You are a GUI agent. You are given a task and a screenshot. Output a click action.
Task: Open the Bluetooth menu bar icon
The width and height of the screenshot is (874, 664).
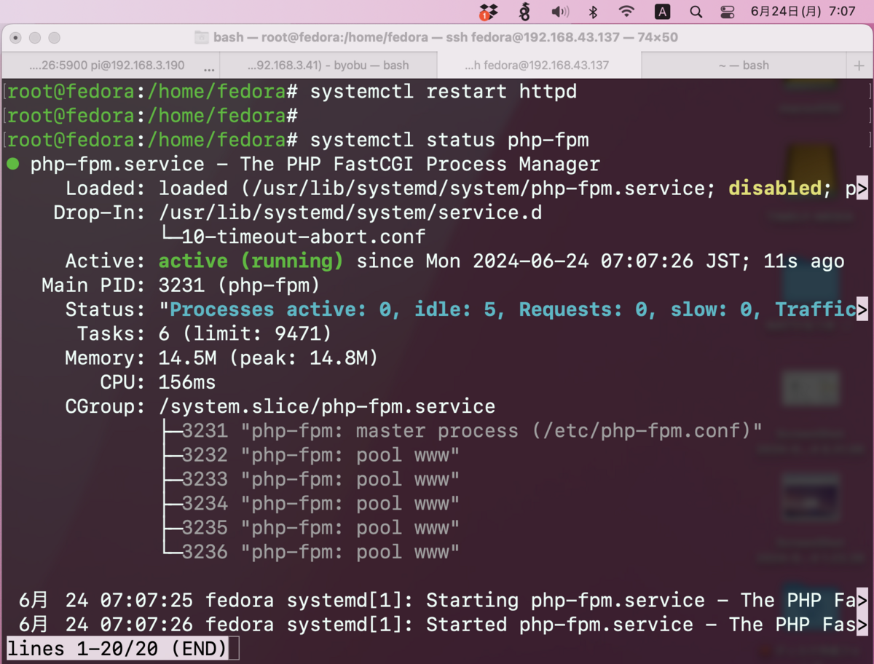pyautogui.click(x=593, y=12)
